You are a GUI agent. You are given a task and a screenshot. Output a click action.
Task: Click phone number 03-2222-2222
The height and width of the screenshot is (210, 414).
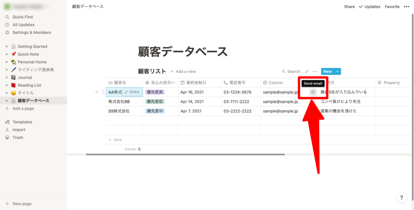(237, 111)
